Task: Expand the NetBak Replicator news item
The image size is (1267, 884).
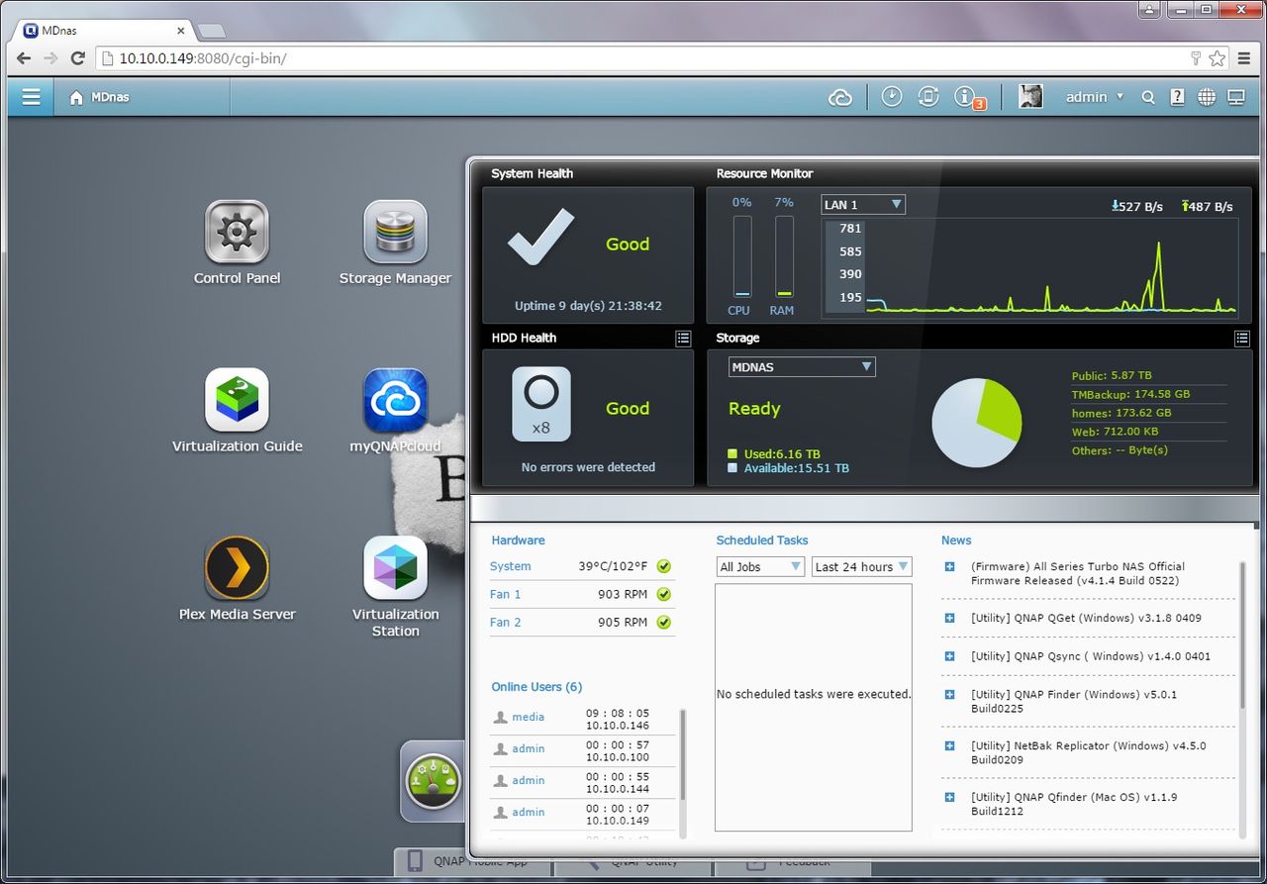Action: point(949,746)
